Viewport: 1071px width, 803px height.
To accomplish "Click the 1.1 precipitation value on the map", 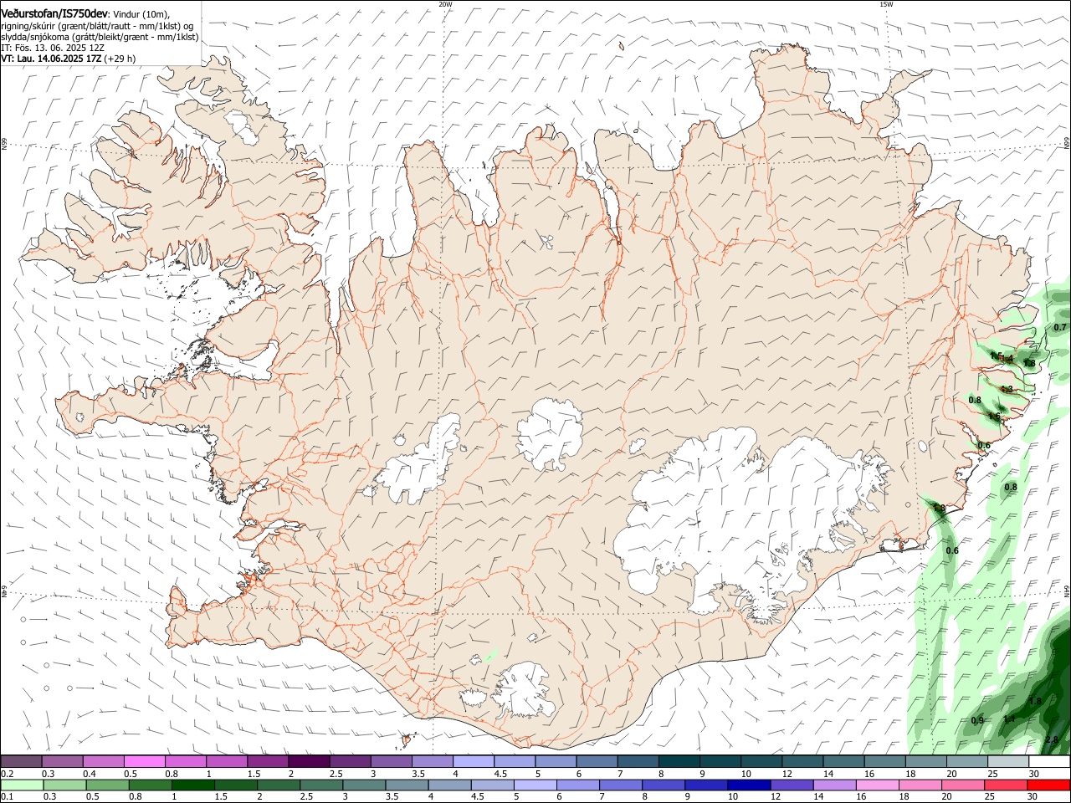I will (x=1009, y=719).
